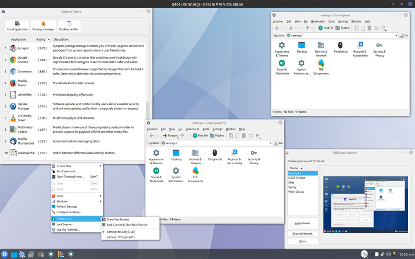
Task: Expand Windows submenu in desktop context menu
Action: click(x=77, y=201)
